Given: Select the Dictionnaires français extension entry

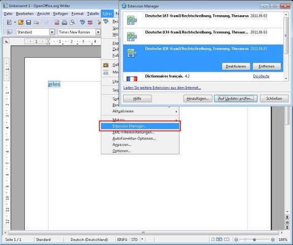Looking at the screenshot, I should click(203, 76).
